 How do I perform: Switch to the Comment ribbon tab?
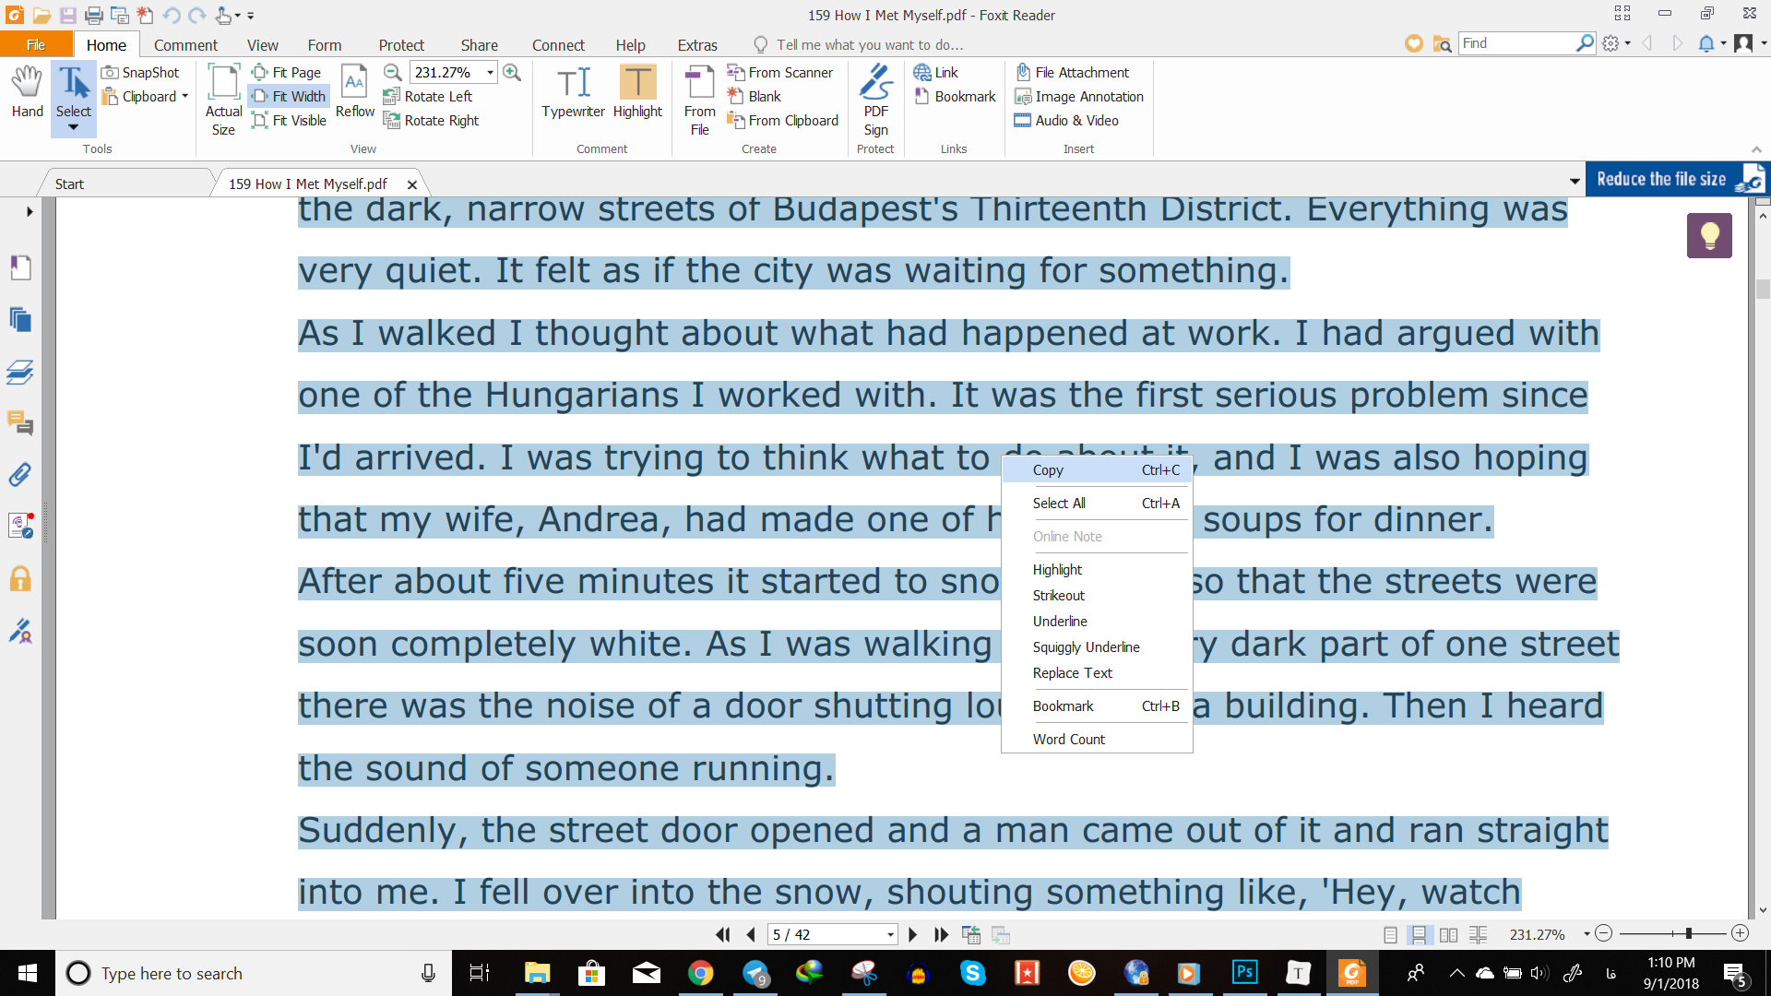tap(185, 44)
